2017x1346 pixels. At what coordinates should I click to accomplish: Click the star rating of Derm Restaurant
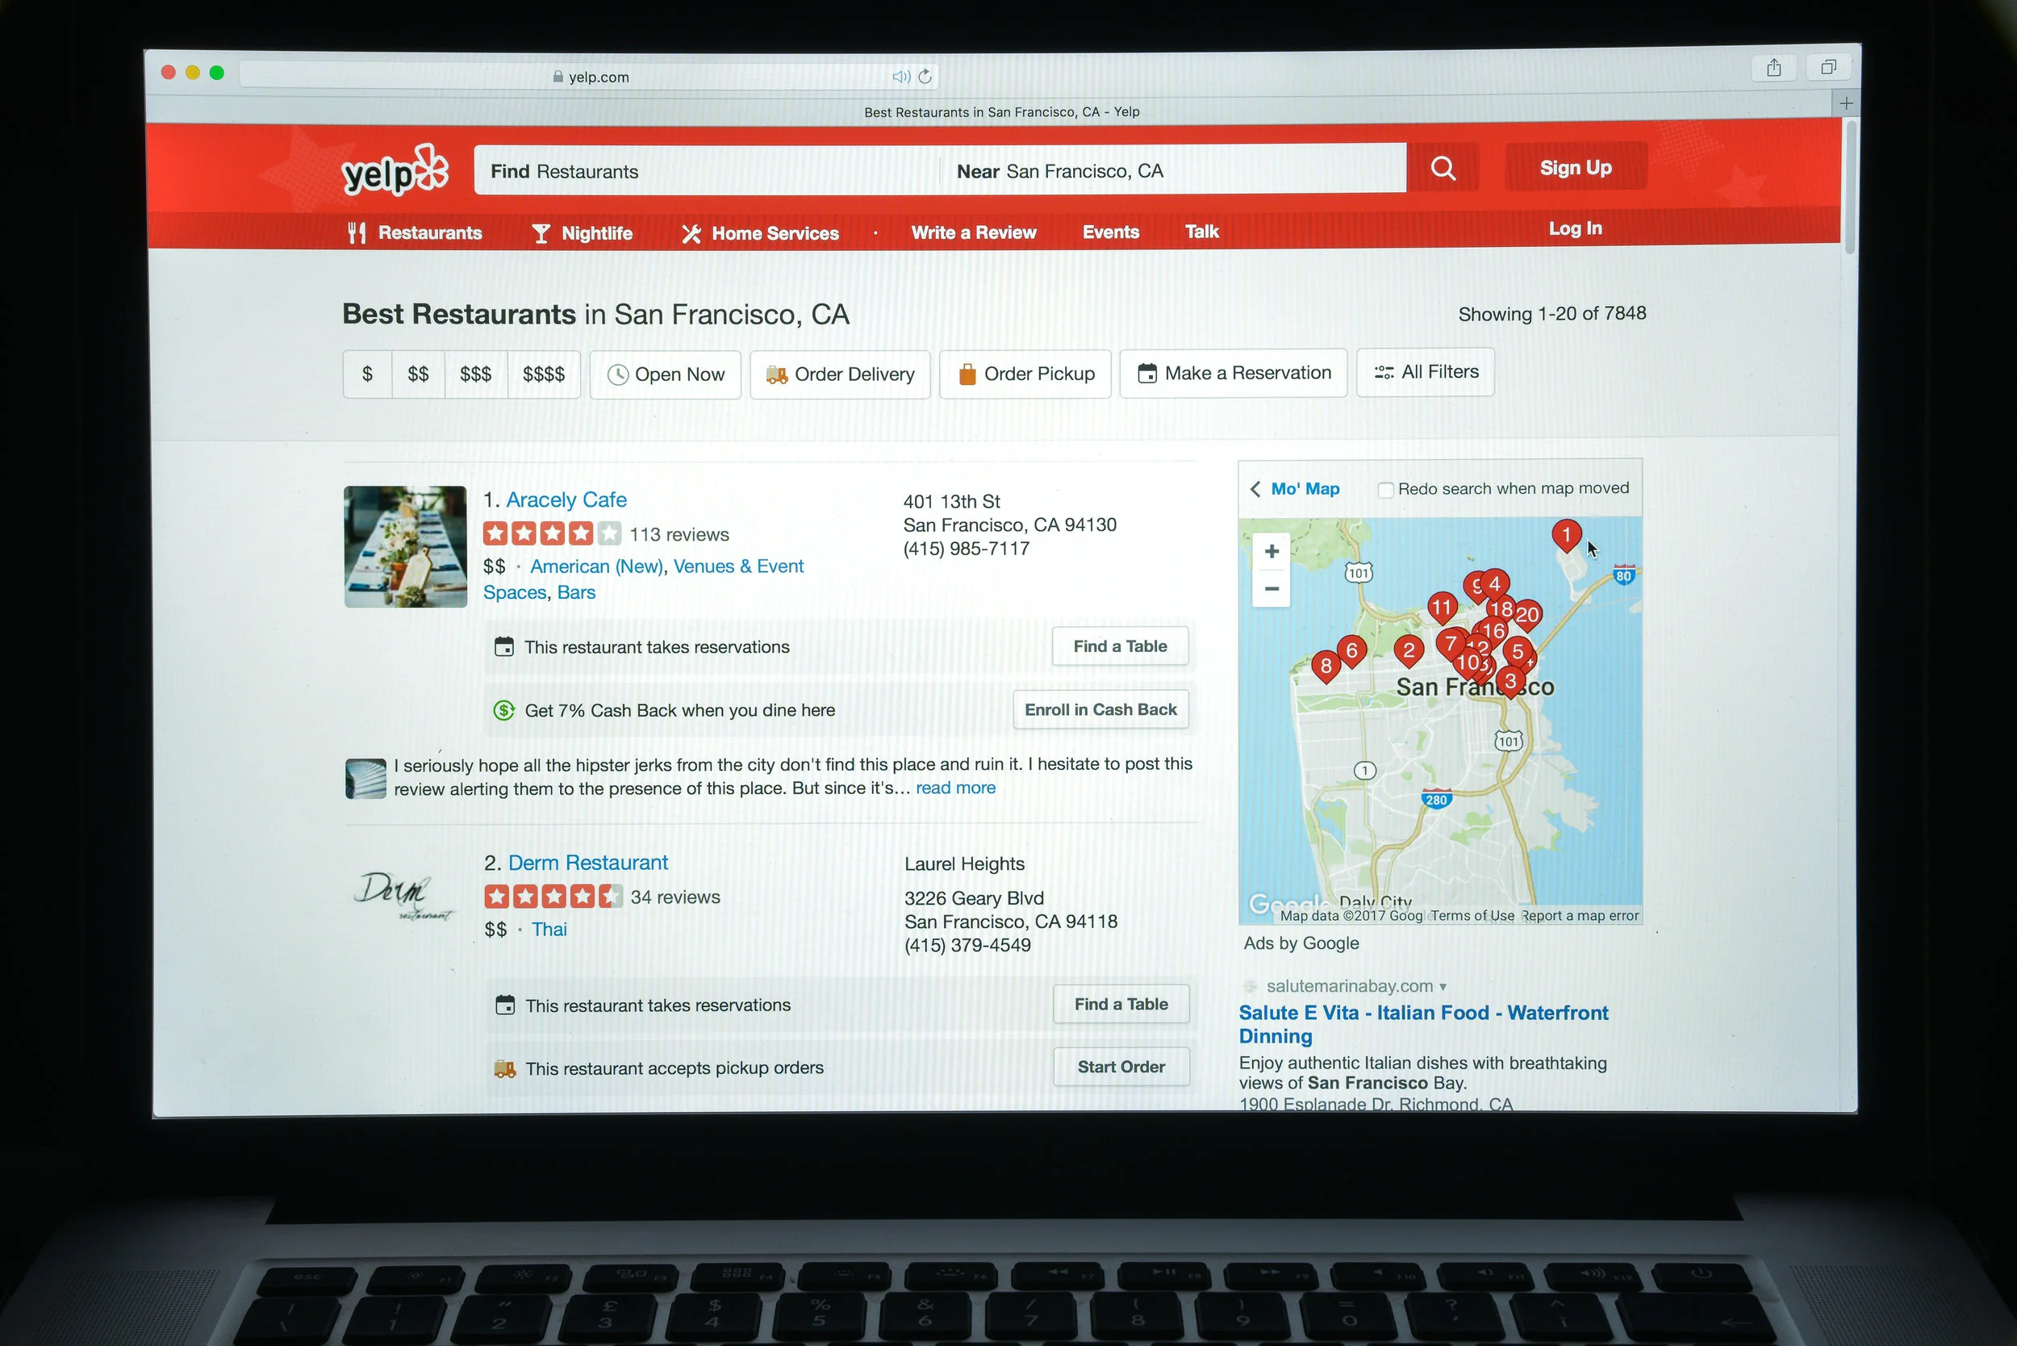553,897
